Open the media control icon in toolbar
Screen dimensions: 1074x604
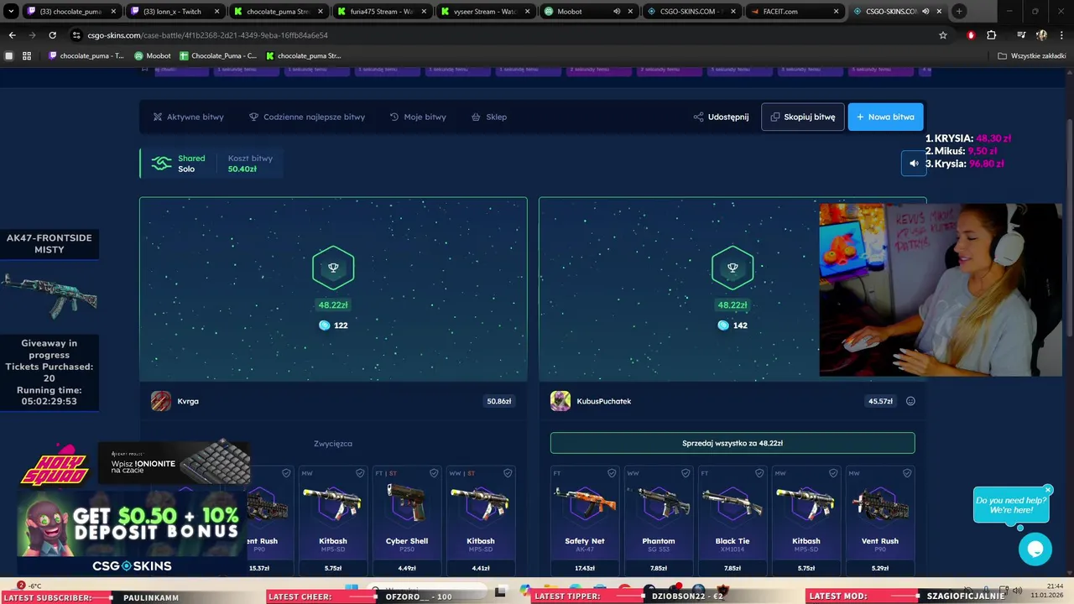[1020, 35]
